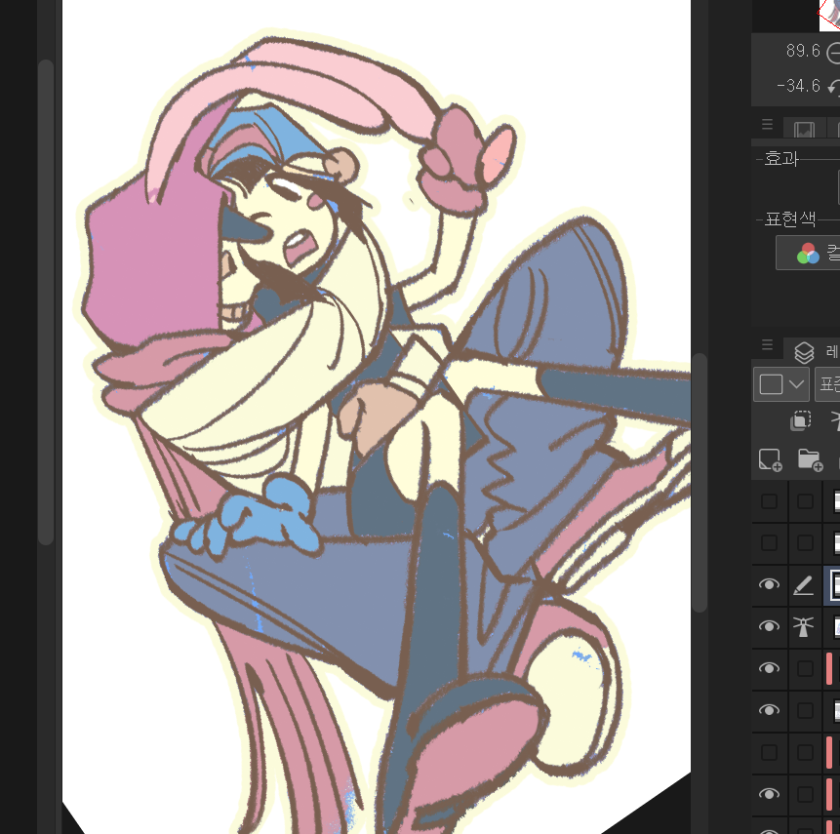Open the palette color dropdown with the square icon
Viewport: 840px width, 834px height.
point(781,384)
